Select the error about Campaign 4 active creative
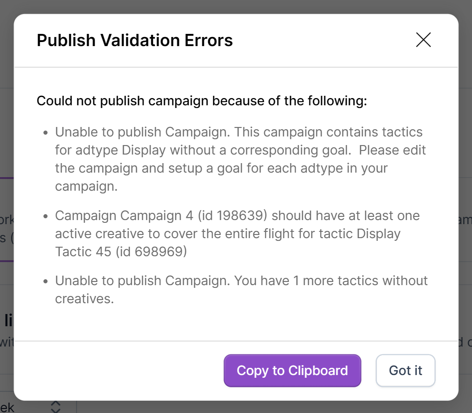The width and height of the screenshot is (472, 413). 237,234
